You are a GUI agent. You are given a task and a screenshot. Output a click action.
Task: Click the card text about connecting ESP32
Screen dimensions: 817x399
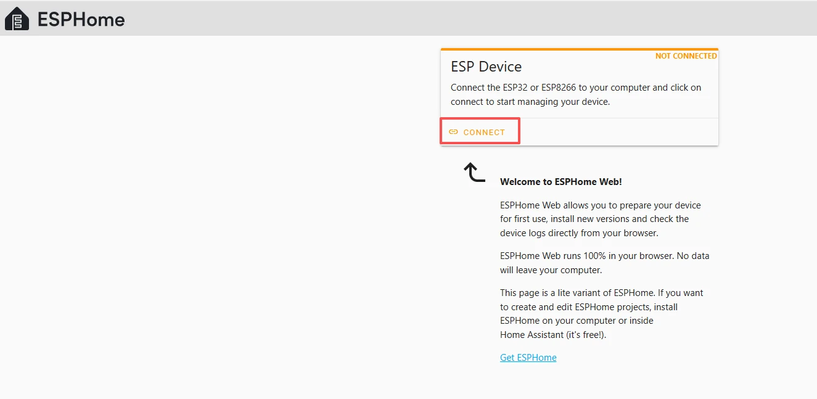[x=575, y=94]
